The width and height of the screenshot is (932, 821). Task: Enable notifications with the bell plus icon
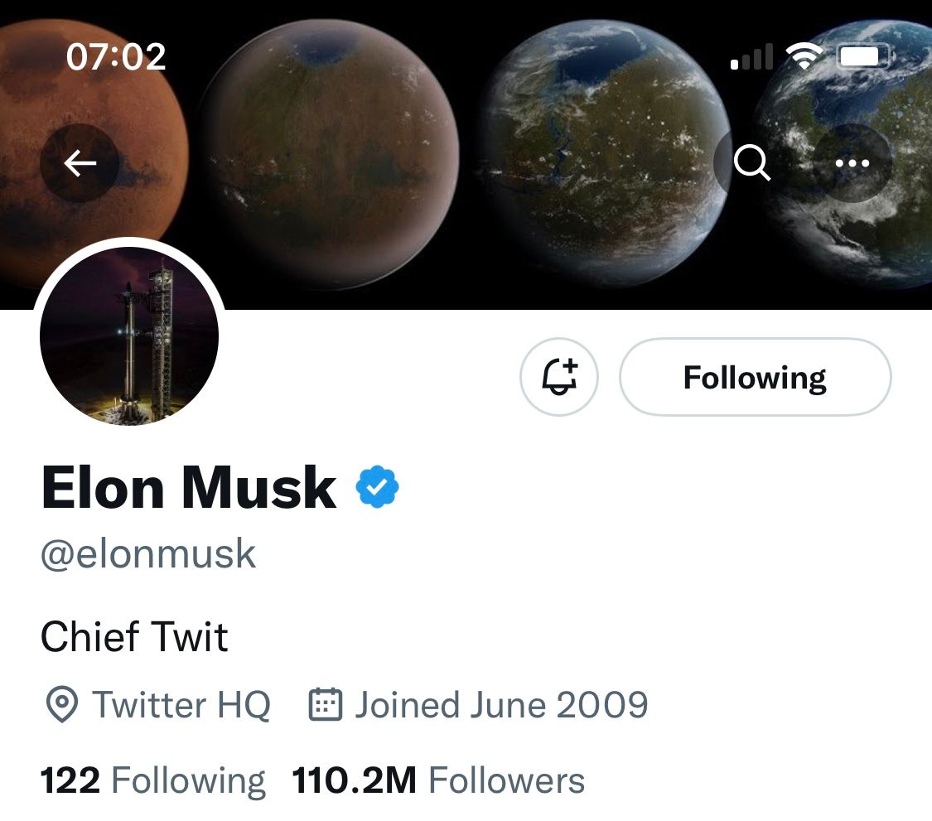559,377
